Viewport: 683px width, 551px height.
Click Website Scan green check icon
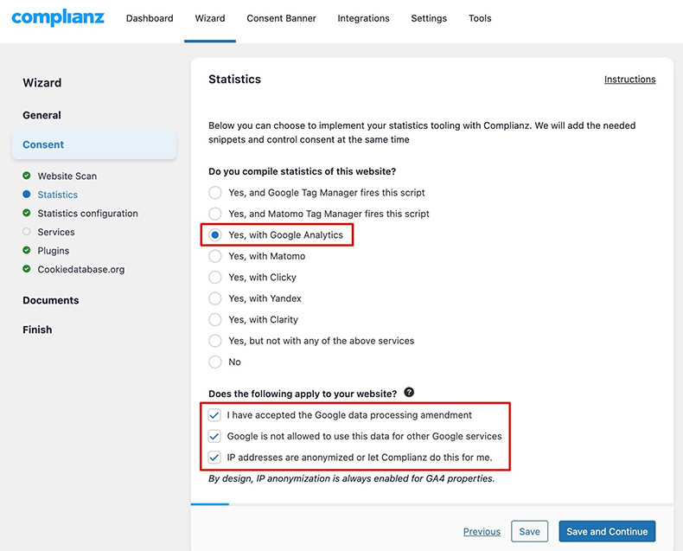pyautogui.click(x=27, y=176)
